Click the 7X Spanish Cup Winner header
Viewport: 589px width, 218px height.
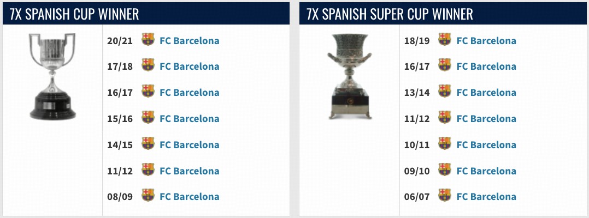74,14
